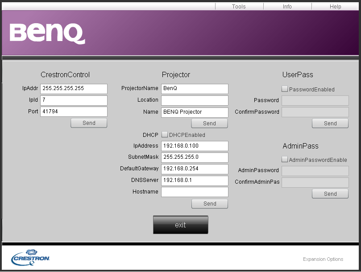Send the UserPass password settings
361x272 pixels.
(330, 124)
